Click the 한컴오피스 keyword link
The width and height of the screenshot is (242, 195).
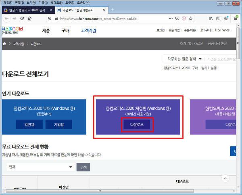[x=171, y=68]
